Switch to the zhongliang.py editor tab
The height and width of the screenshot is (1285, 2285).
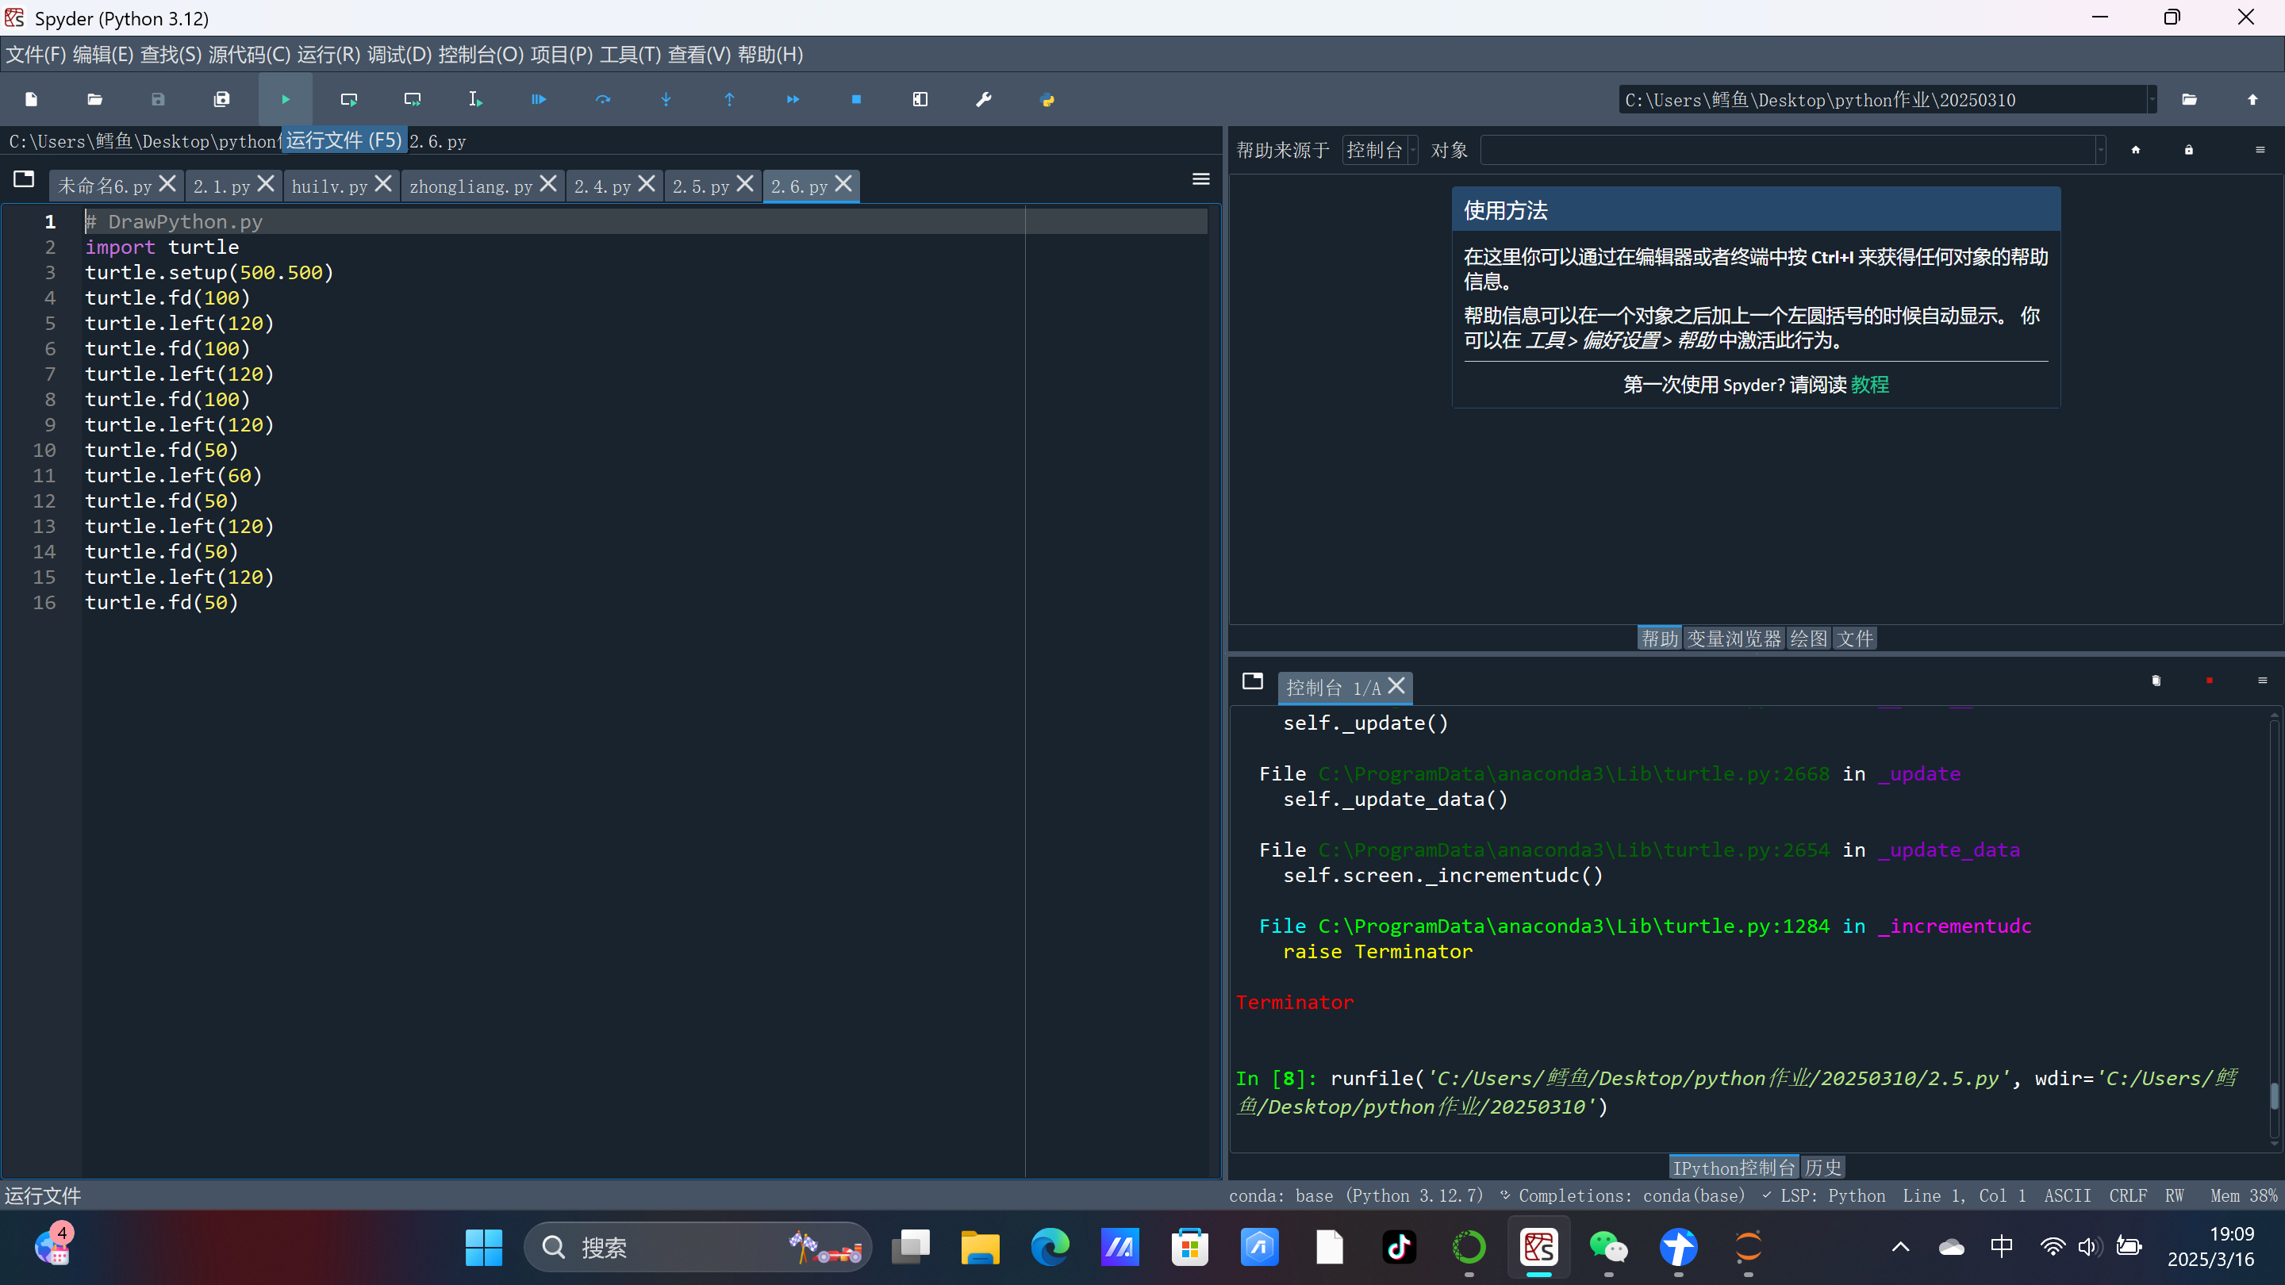pyautogui.click(x=471, y=186)
